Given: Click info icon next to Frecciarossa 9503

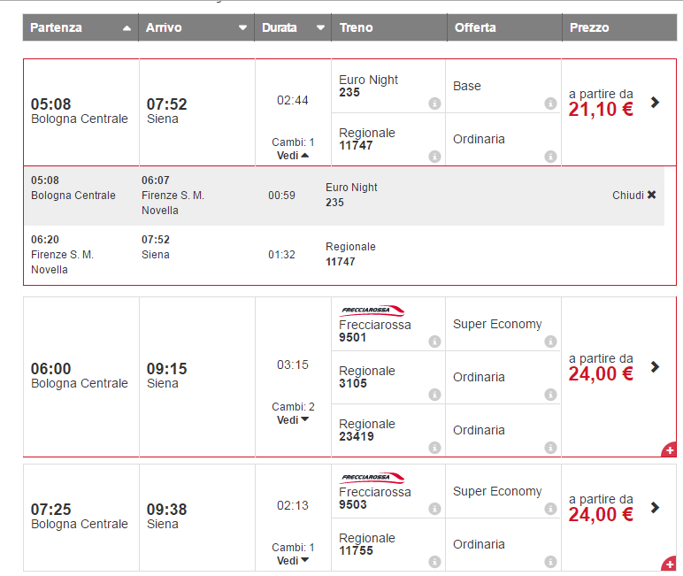Looking at the screenshot, I should [434, 509].
